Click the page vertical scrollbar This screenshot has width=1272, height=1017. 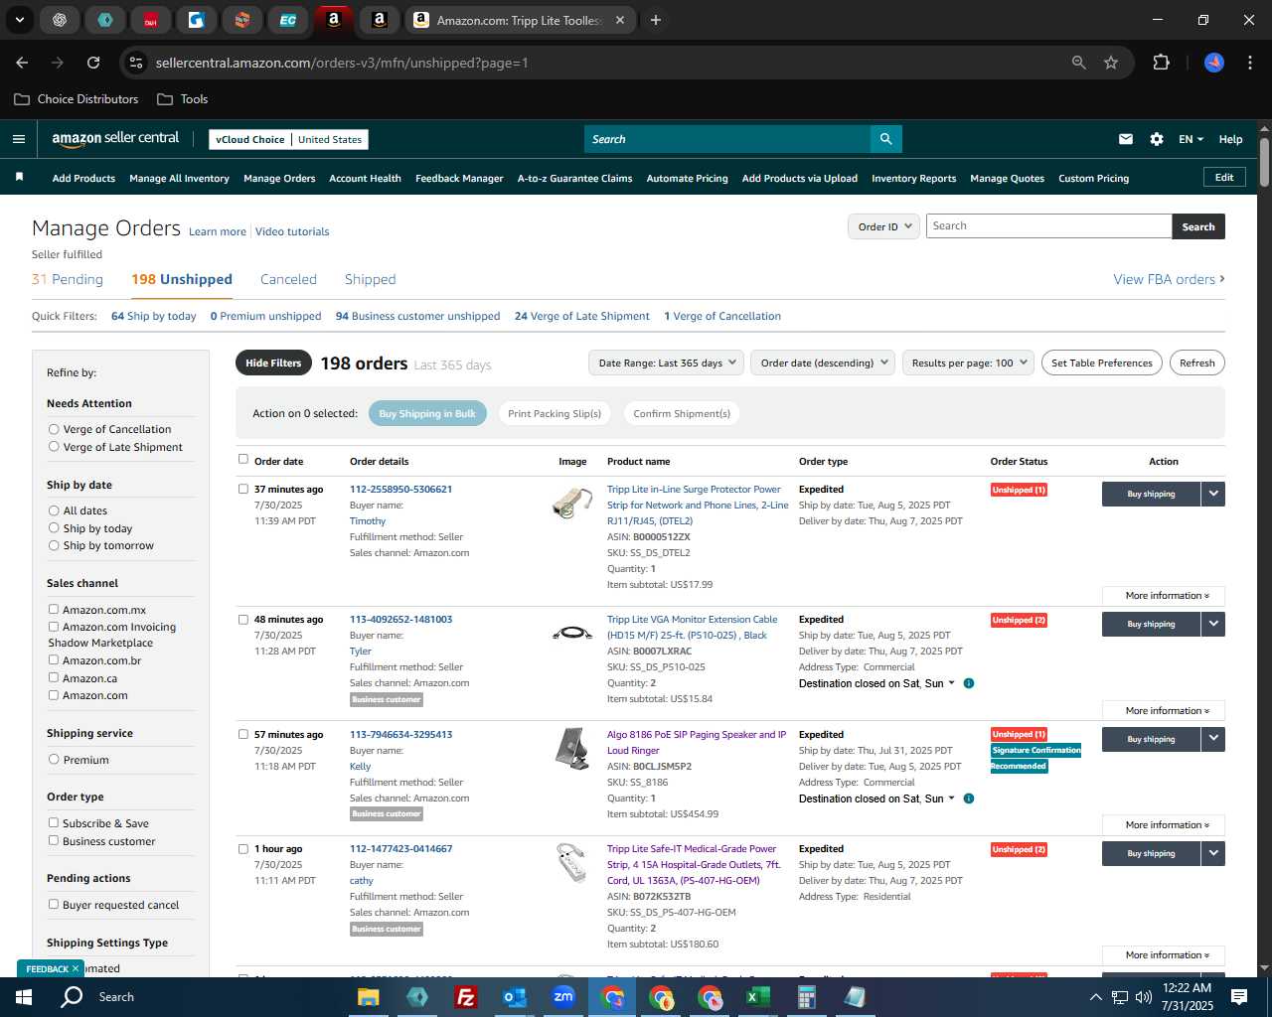[x=1264, y=162]
